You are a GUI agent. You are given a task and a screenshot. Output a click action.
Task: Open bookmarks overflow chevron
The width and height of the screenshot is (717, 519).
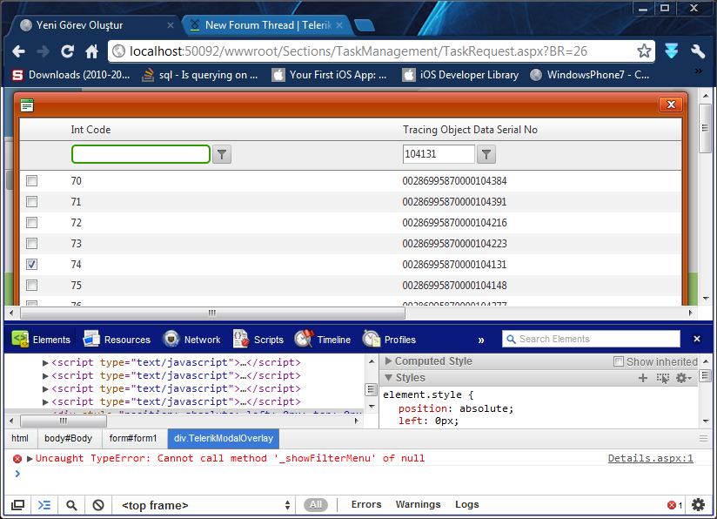[698, 71]
